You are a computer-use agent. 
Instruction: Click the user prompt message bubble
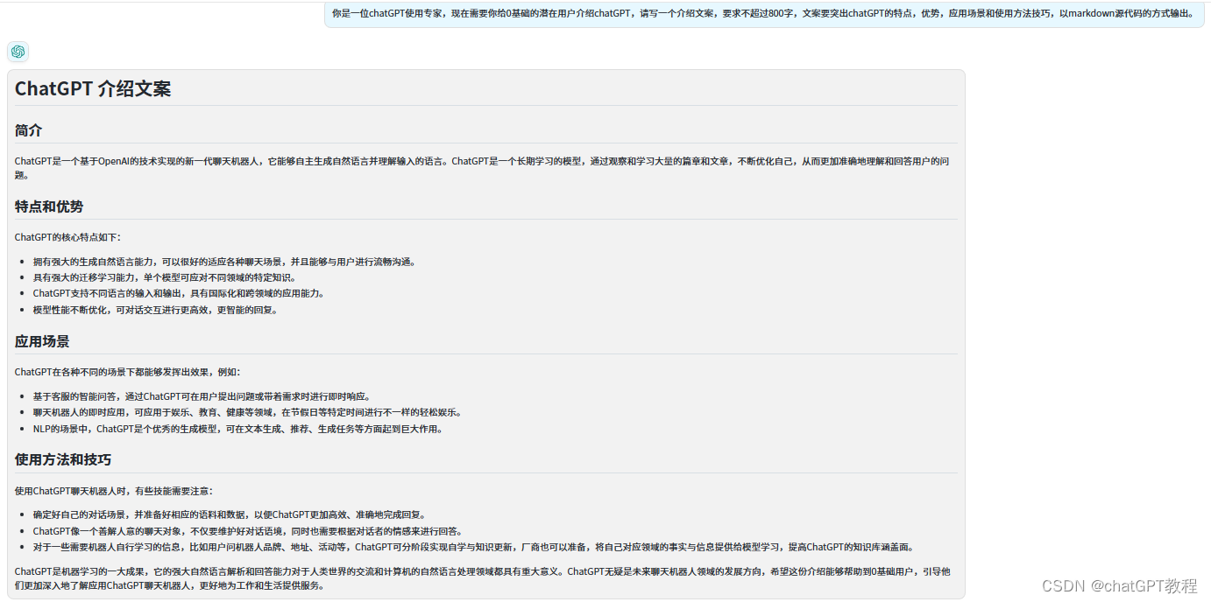(x=764, y=14)
